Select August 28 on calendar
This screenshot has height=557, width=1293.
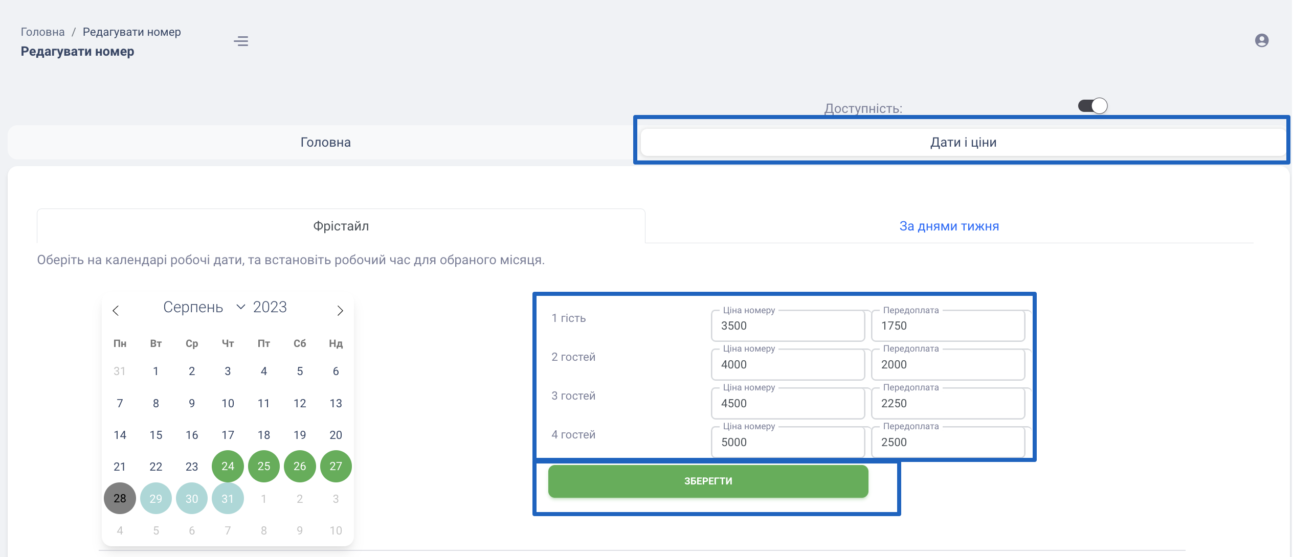pyautogui.click(x=120, y=498)
